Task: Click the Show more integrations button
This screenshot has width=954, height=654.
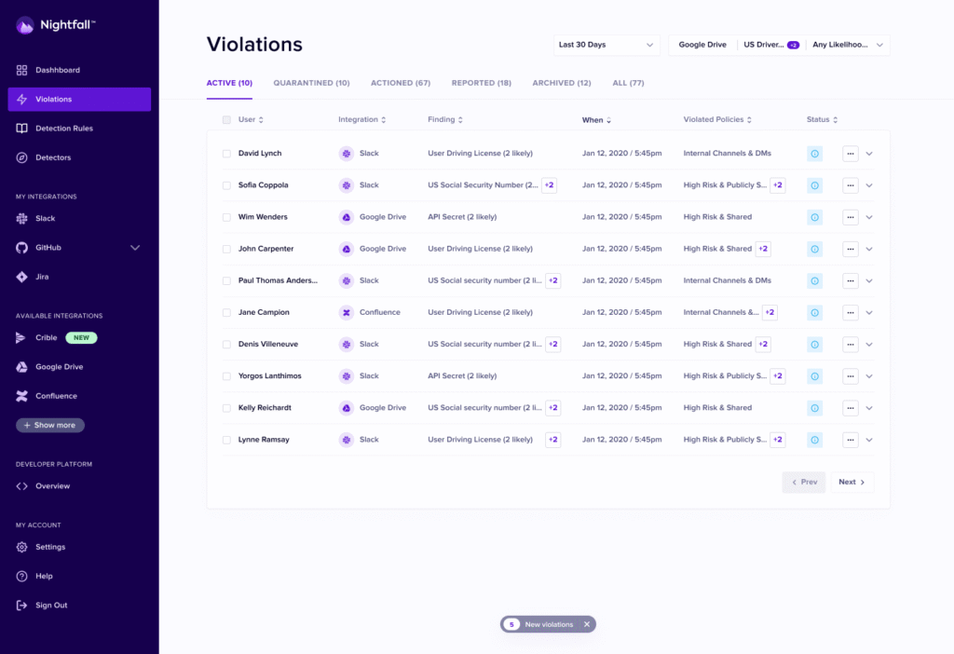Action: (x=50, y=425)
